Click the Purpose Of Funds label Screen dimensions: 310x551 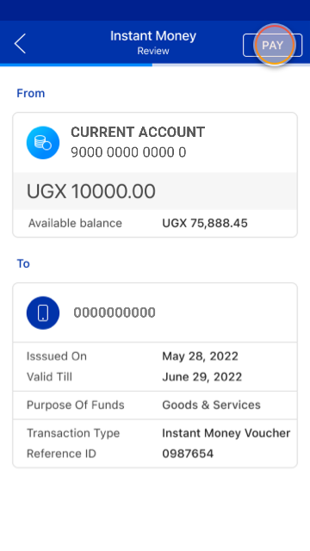pyautogui.click(x=76, y=405)
